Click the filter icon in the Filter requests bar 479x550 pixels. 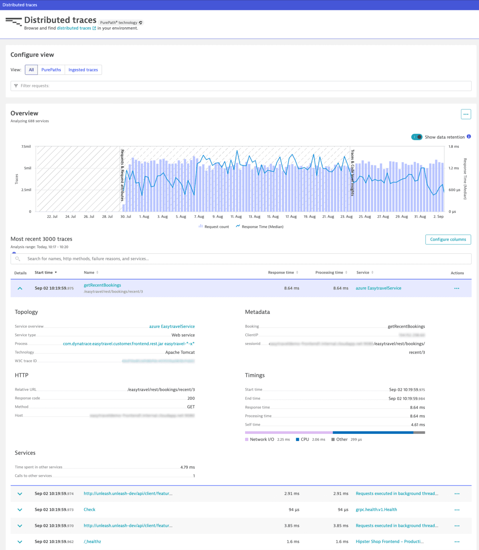click(x=16, y=86)
